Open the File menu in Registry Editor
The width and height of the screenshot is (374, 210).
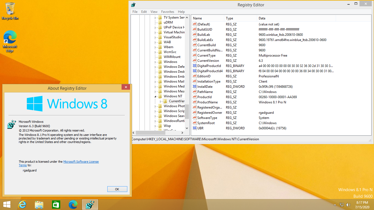(135, 12)
